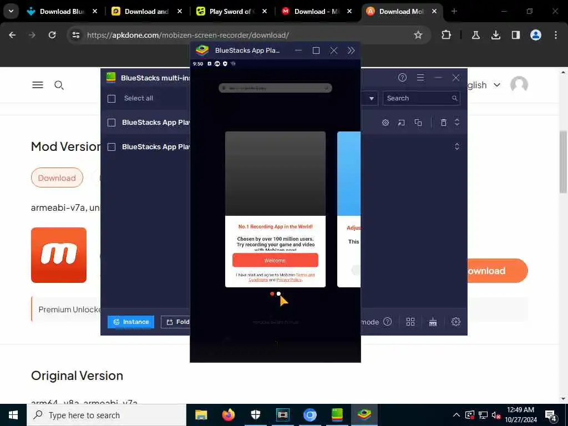
Task: Tick the Select all checkbox
Action: pos(111,99)
